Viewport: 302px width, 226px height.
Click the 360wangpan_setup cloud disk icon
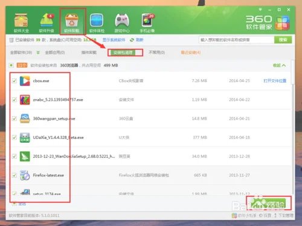(25, 118)
